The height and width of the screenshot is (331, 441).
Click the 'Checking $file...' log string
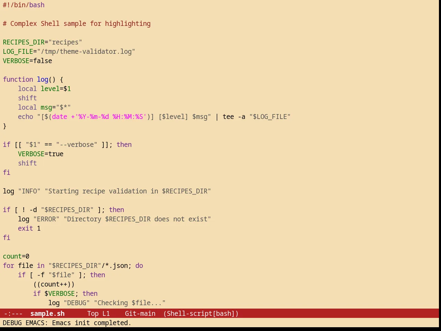tap(130, 303)
